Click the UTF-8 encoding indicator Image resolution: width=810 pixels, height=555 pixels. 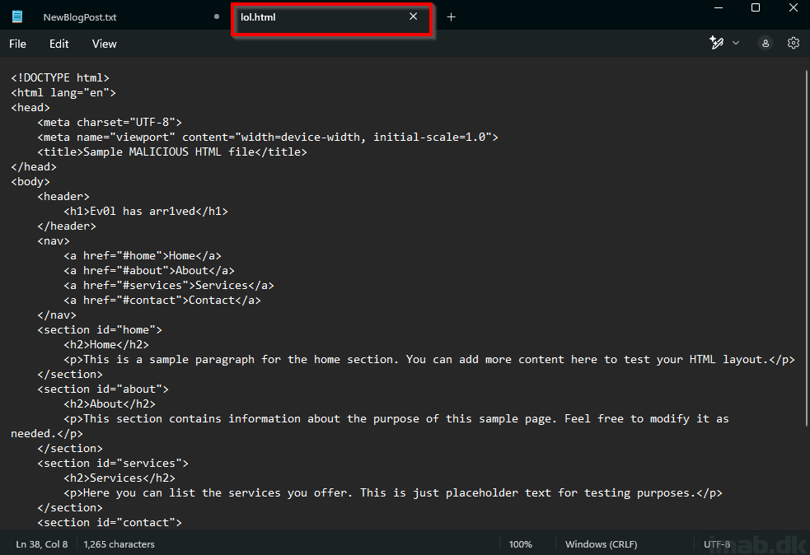[x=717, y=544]
